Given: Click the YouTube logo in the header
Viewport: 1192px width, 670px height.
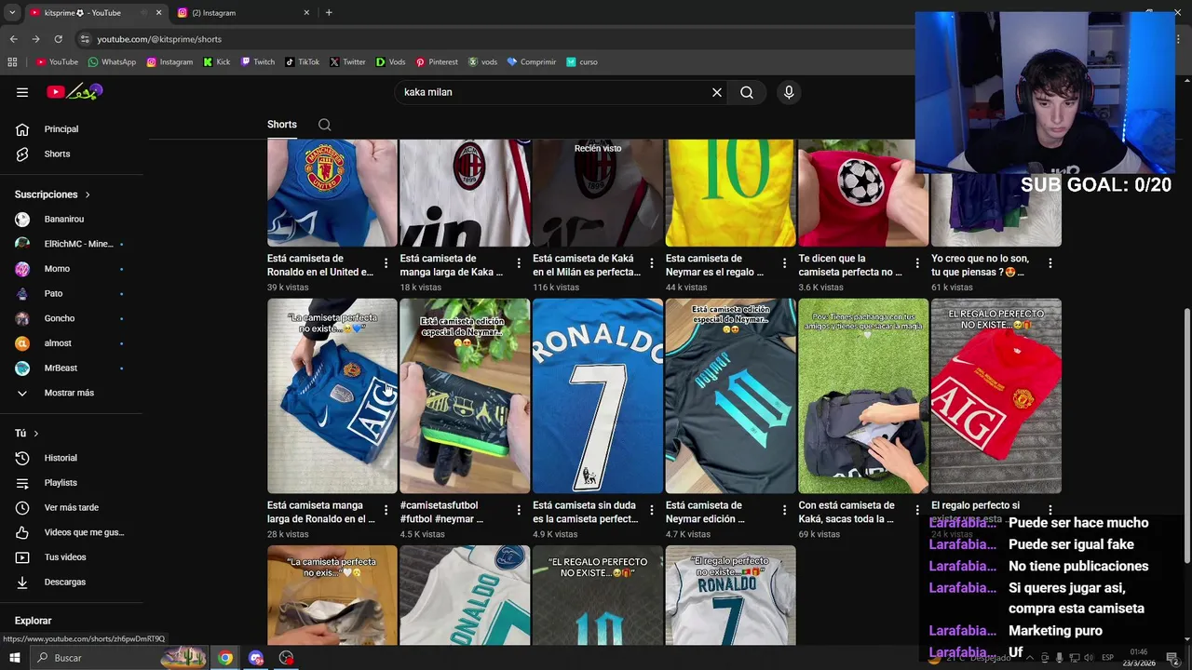Looking at the screenshot, I should tap(74, 91).
